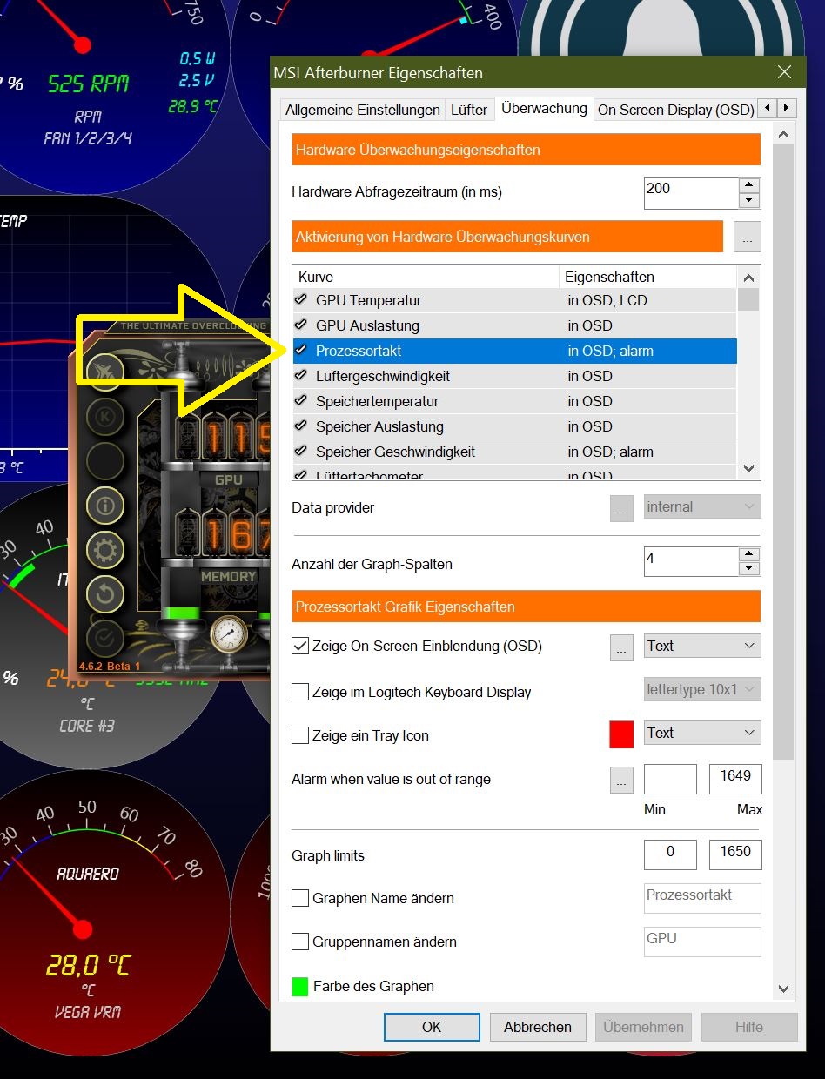
Task: Click the alarm Min value field
Action: 670,779
